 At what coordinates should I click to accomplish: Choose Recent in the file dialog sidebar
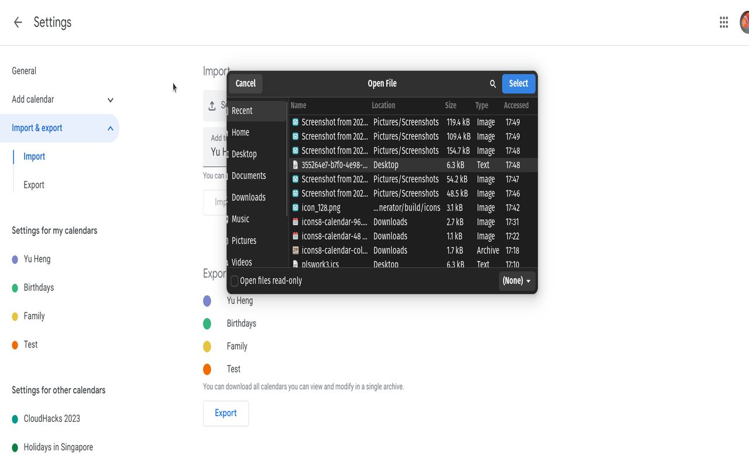[x=256, y=111]
